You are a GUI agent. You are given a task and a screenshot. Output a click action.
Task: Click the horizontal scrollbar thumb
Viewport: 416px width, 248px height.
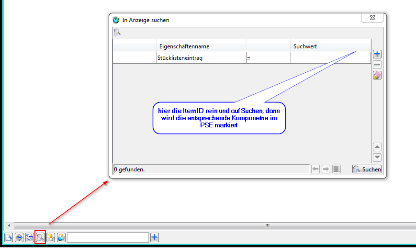[267, 225]
